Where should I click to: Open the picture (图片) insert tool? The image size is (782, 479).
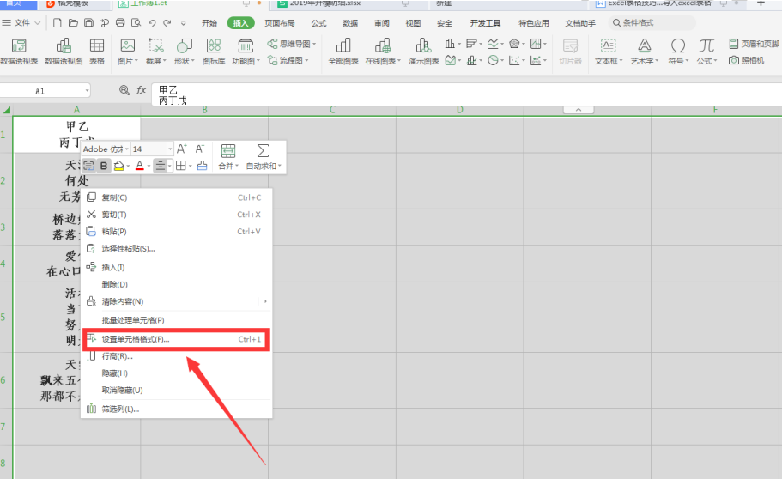point(128,52)
